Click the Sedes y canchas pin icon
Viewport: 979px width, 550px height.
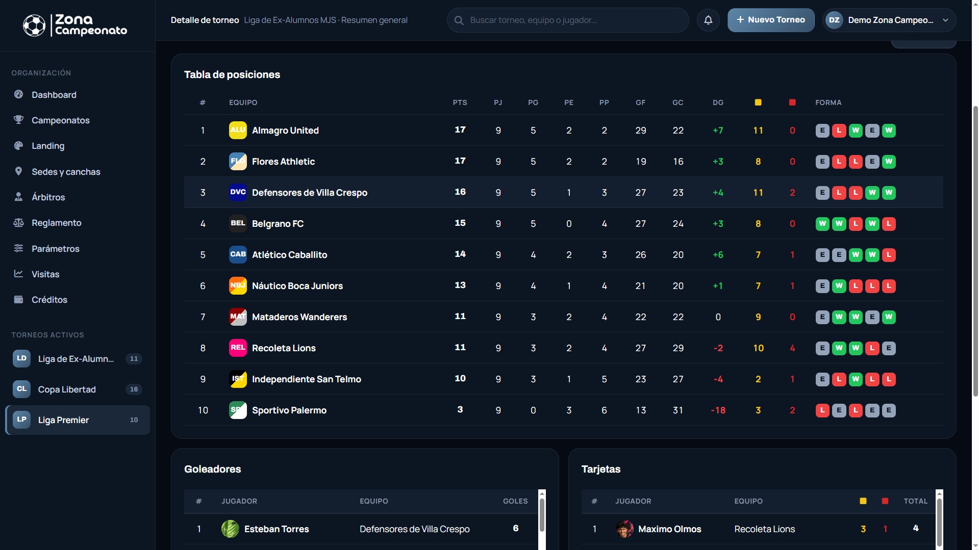pyautogui.click(x=19, y=171)
